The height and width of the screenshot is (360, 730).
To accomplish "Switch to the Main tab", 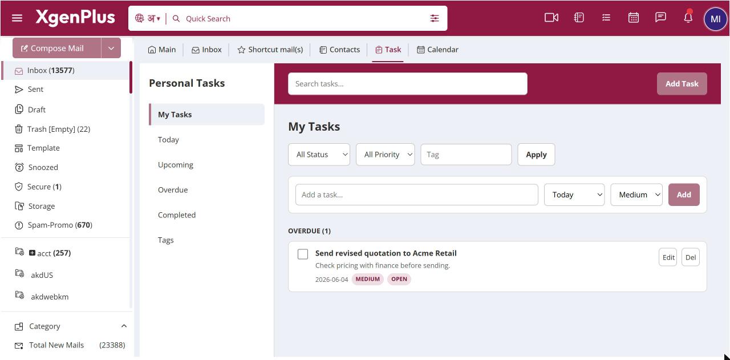I will (x=162, y=50).
